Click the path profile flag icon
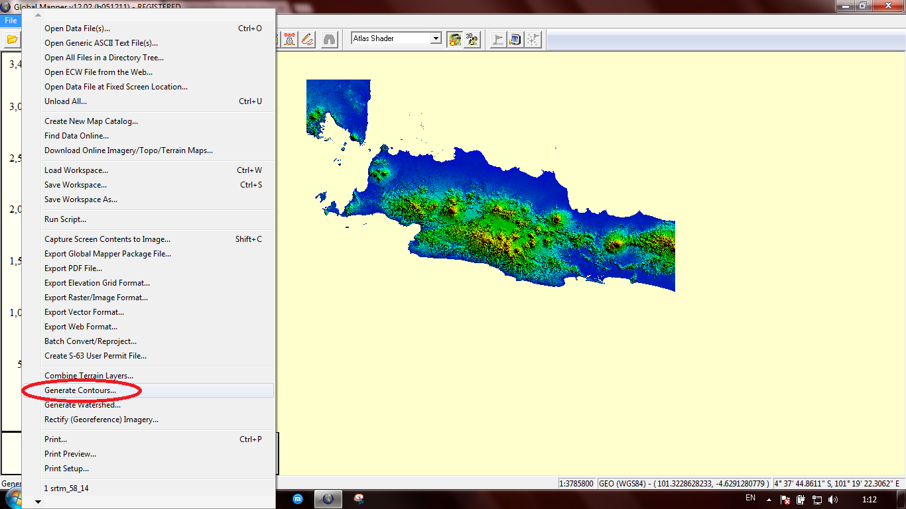 coord(498,39)
